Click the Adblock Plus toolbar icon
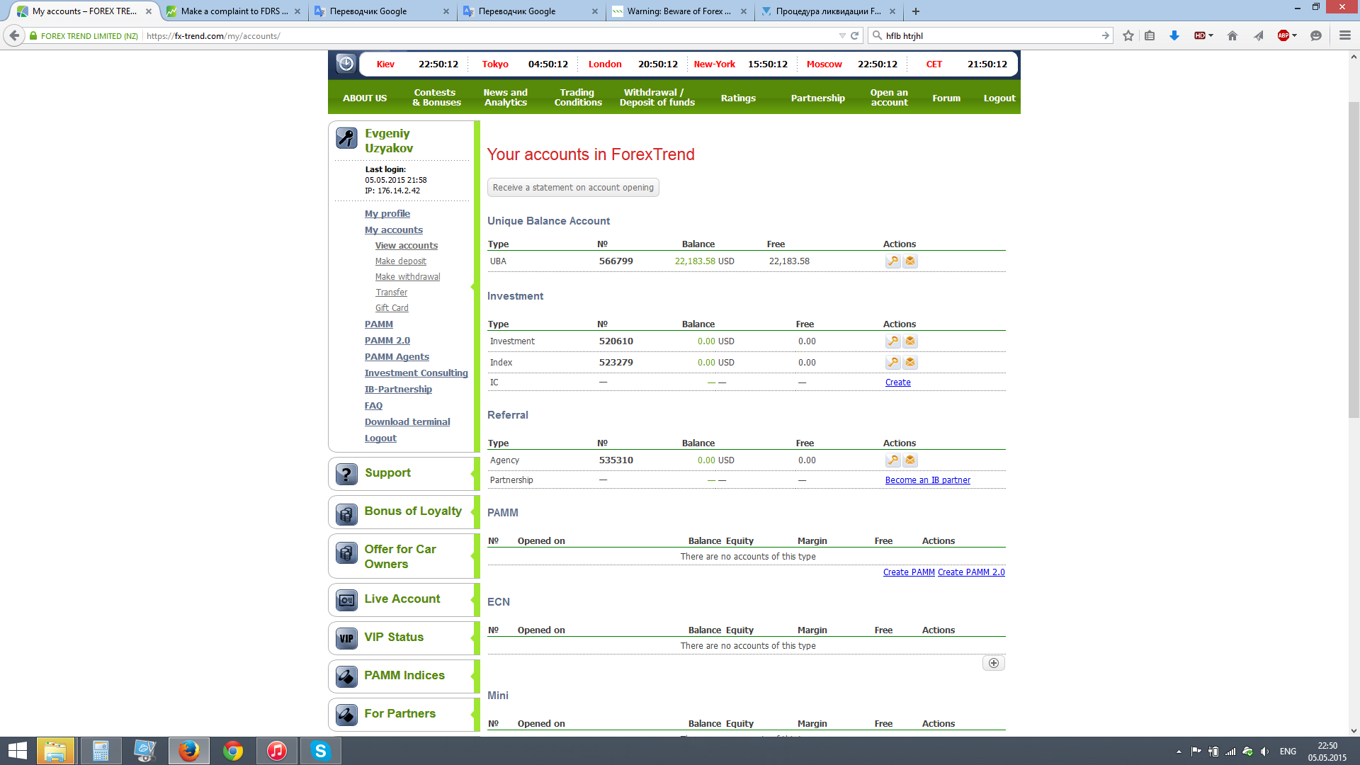1360x765 pixels. click(x=1283, y=35)
